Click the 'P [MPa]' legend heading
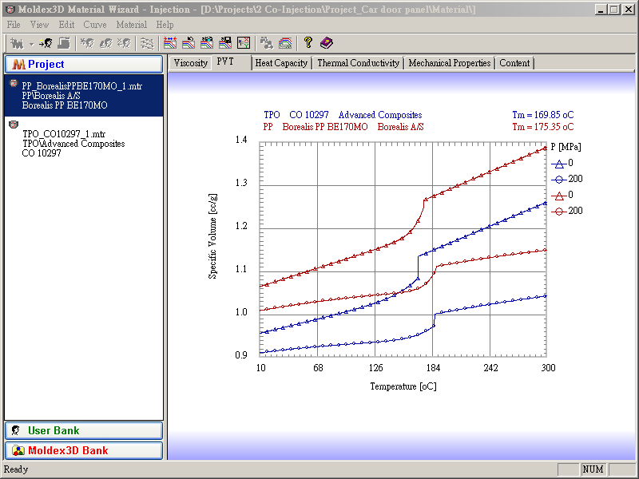This screenshot has height=479, width=639. point(566,147)
